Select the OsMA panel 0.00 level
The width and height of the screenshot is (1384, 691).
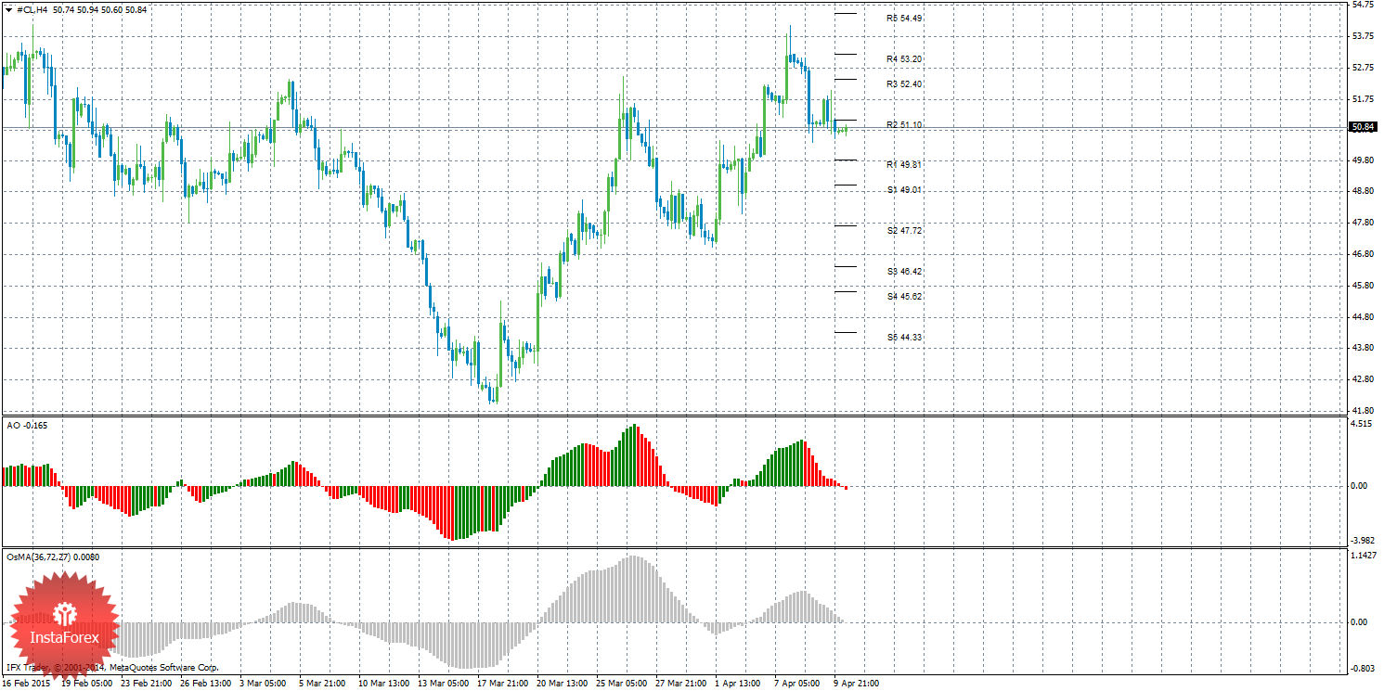1360,622
